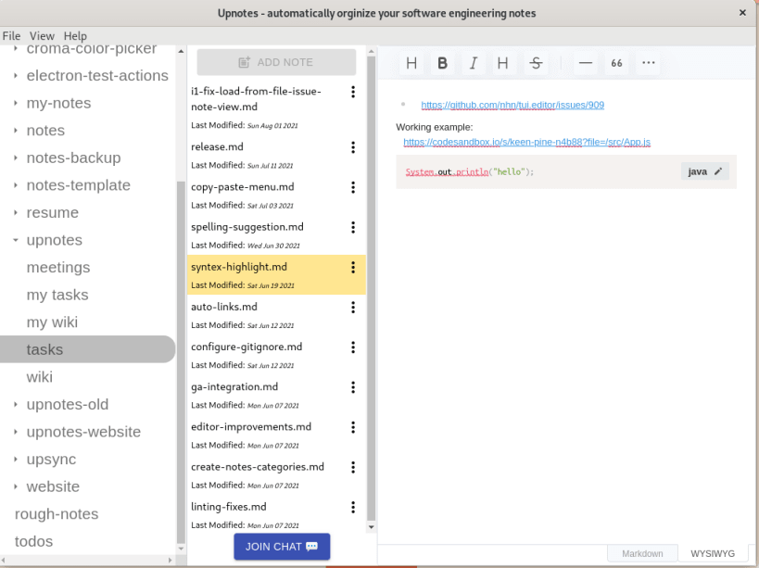Expand the website folder
Screen dimensions: 759x568
tap(16, 486)
